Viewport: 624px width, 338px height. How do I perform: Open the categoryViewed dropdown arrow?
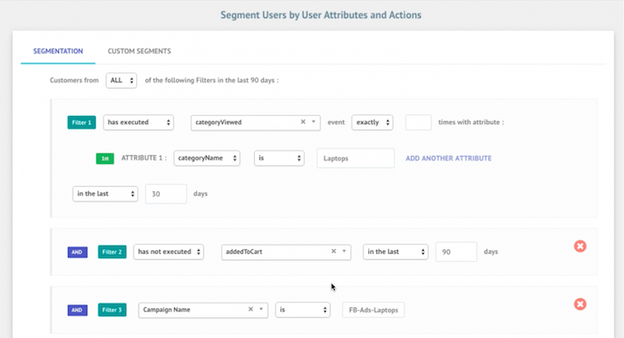(314, 121)
